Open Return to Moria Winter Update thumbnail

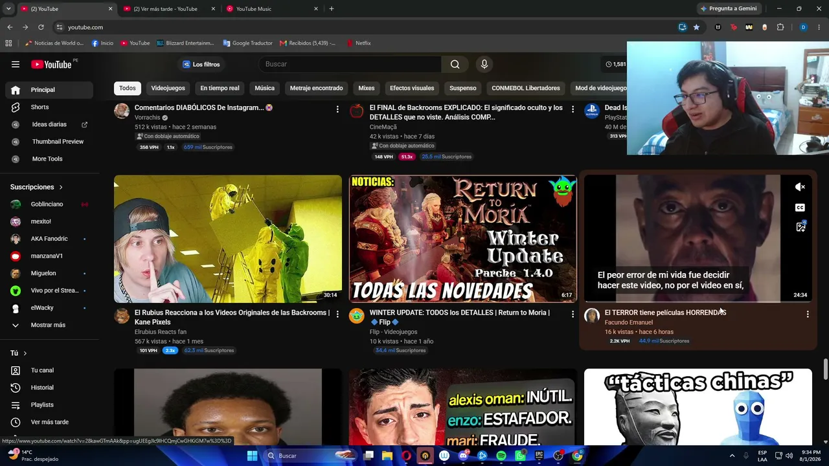[x=463, y=239]
